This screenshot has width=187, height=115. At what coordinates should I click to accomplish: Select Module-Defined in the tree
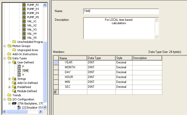[x=27, y=91]
